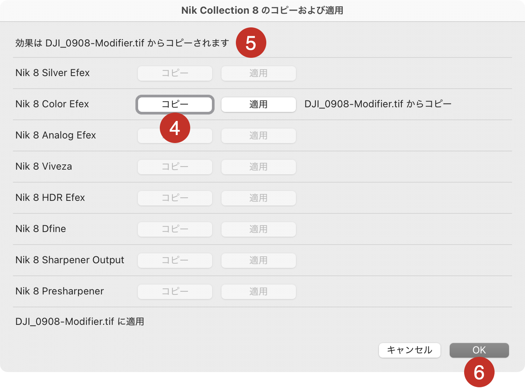The image size is (525, 388).
Task: Click コピー button for Nik 8 Viveza
Action: tap(175, 167)
